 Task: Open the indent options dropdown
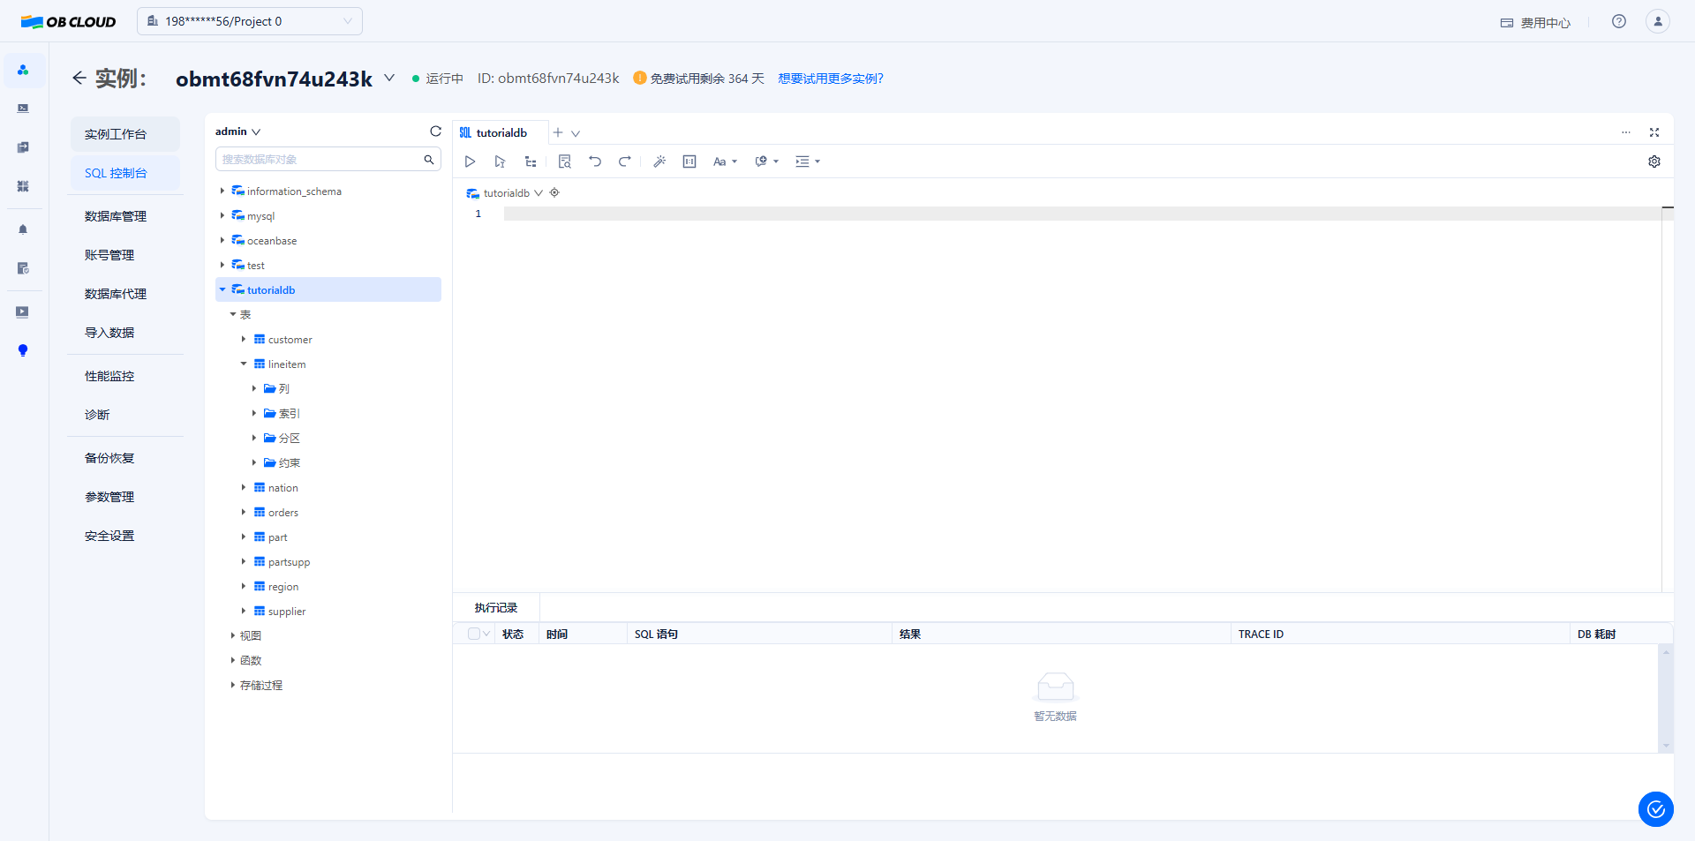click(808, 161)
